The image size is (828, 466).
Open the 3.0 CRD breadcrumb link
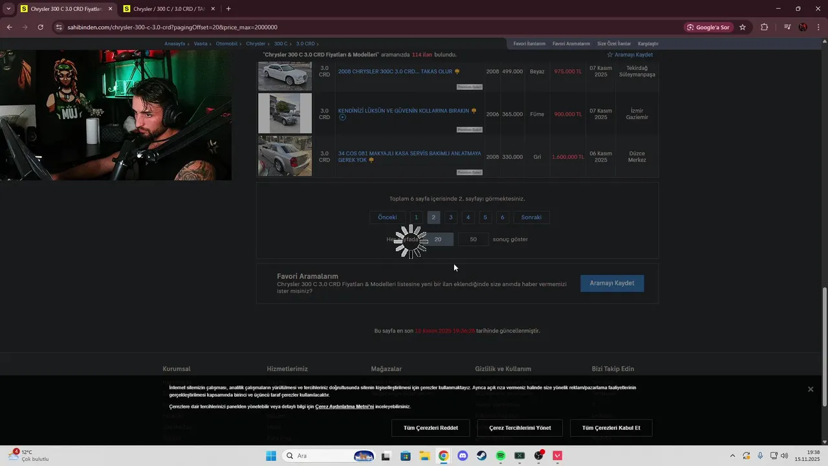coord(305,43)
